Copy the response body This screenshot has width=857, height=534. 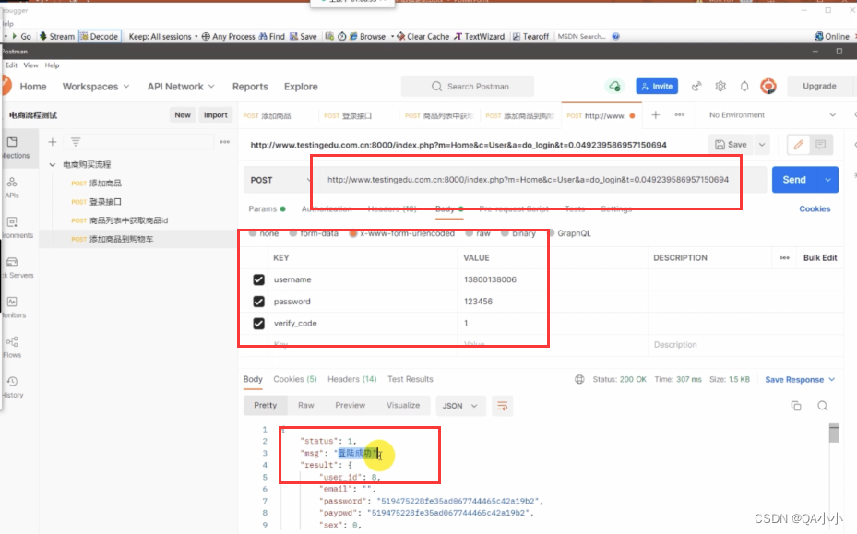click(x=796, y=406)
